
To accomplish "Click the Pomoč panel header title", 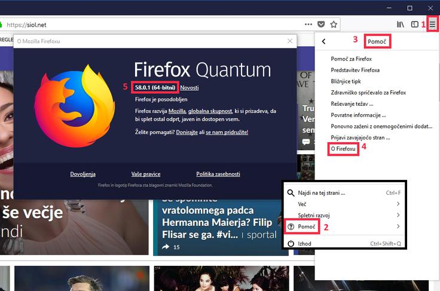I will click(377, 41).
